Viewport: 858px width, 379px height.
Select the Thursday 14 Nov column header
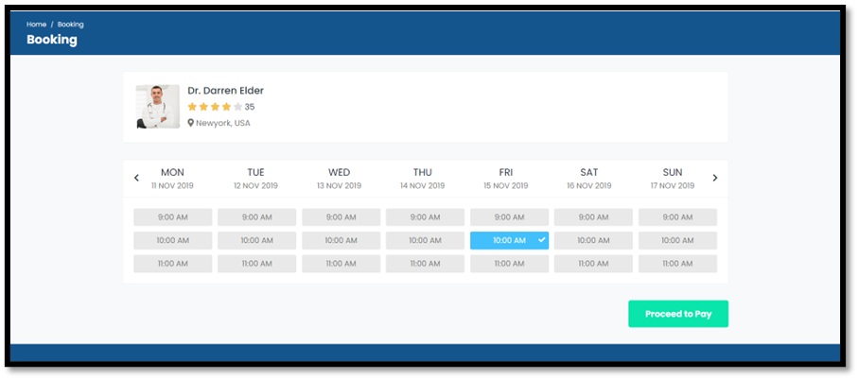(423, 178)
